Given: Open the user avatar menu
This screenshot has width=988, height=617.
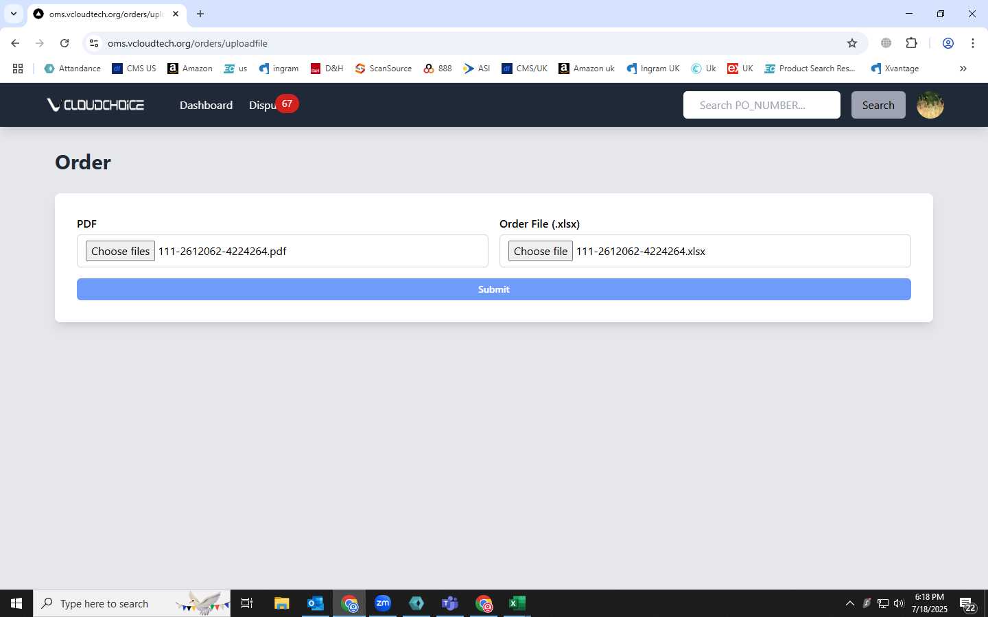Looking at the screenshot, I should [930, 105].
